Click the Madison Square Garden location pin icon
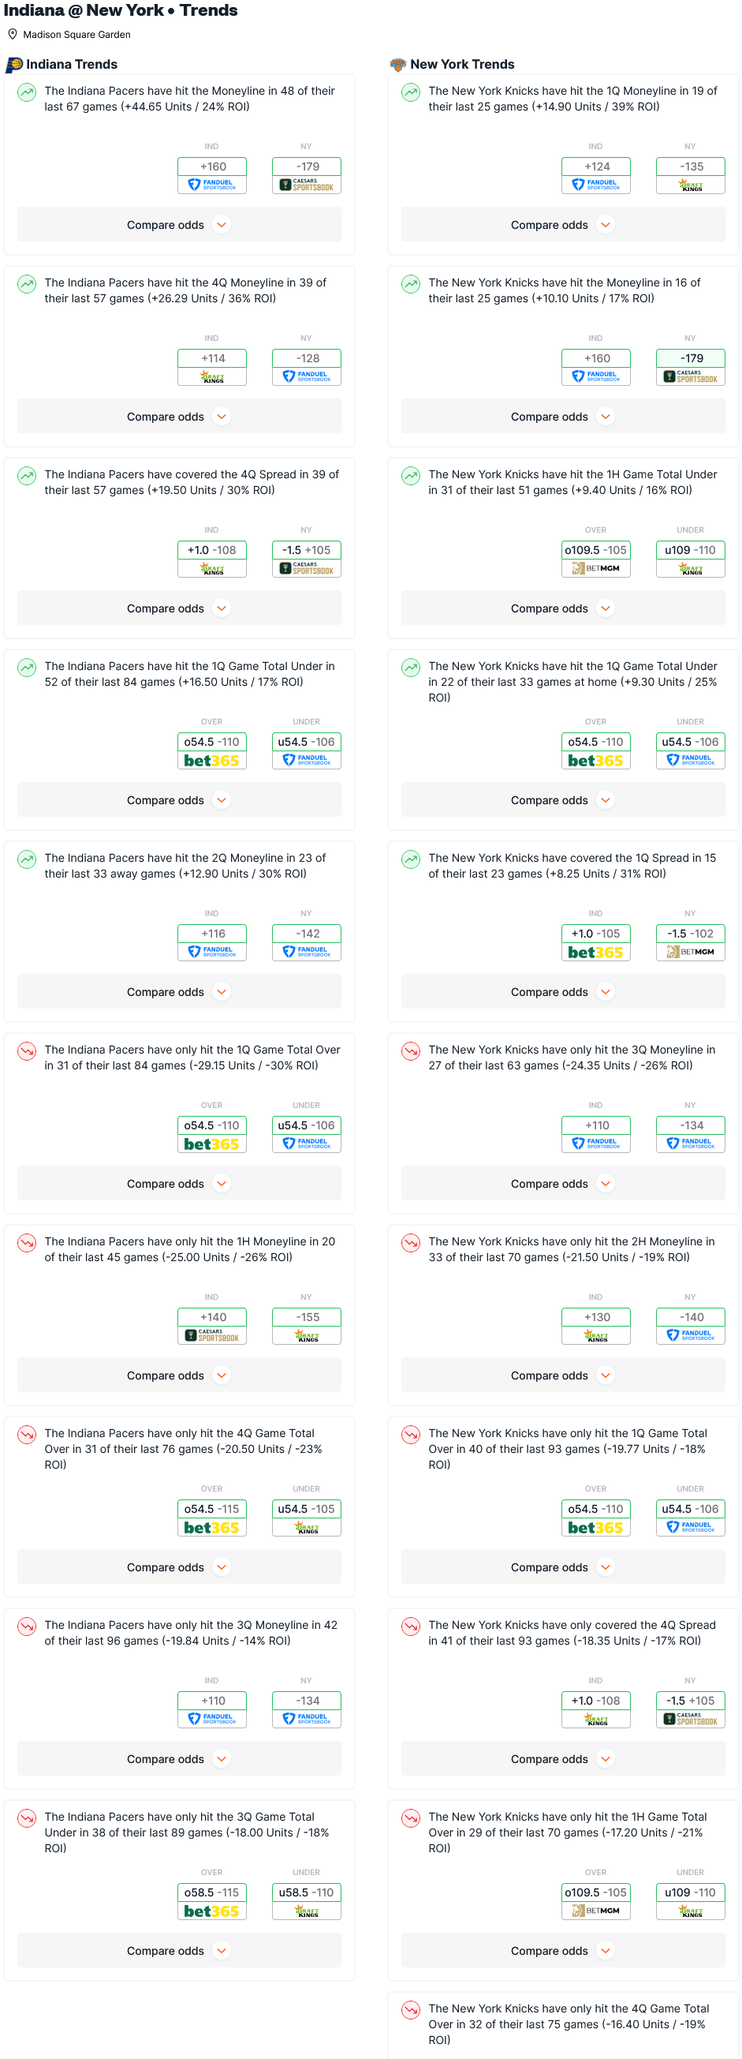Screen dimensions: 742x2059 click(x=12, y=35)
